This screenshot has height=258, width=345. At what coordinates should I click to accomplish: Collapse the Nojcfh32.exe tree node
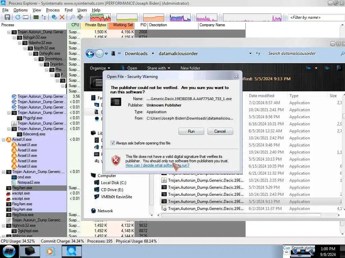tap(25, 48)
